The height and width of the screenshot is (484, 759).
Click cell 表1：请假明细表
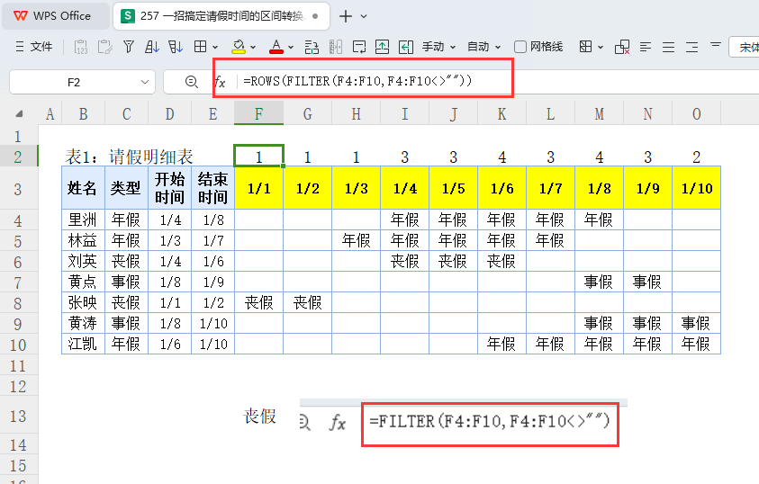pyautogui.click(x=130, y=157)
